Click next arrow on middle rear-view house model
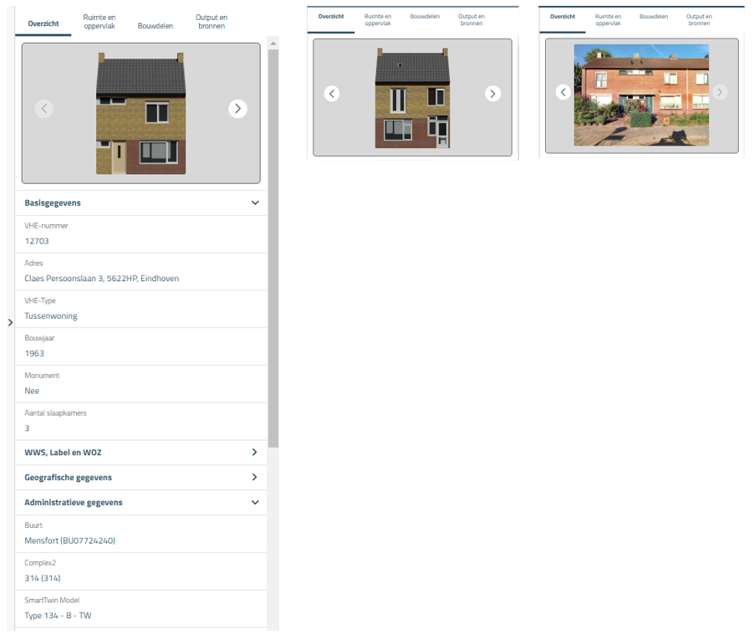Screen dimensions: 754x640 point(493,94)
